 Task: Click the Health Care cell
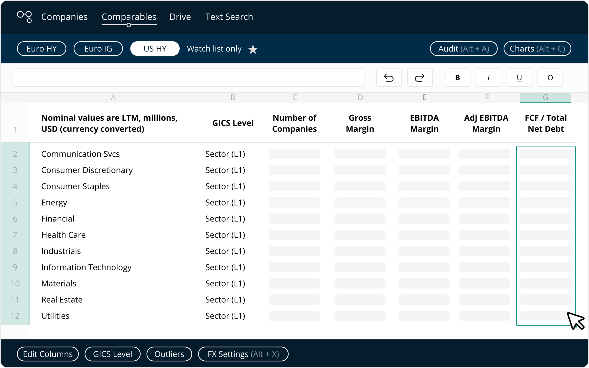click(63, 235)
